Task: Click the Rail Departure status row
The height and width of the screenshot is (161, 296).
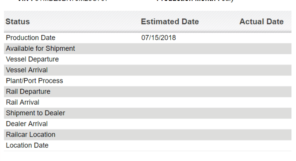Action: 148,92
